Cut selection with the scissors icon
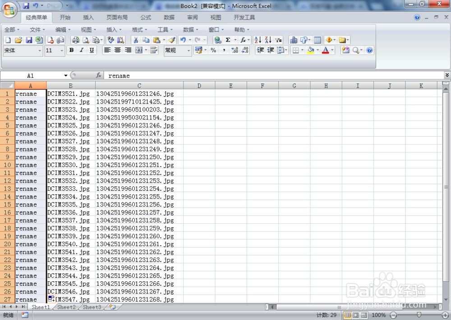The height and width of the screenshot is (320, 451). 136,40
